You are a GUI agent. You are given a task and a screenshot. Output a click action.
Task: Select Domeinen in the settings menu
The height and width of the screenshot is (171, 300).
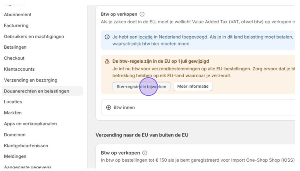(x=15, y=135)
